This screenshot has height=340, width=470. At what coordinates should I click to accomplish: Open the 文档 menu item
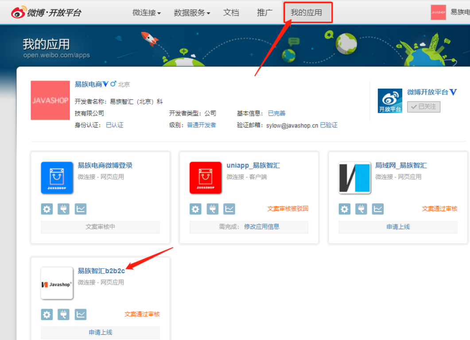click(x=231, y=12)
